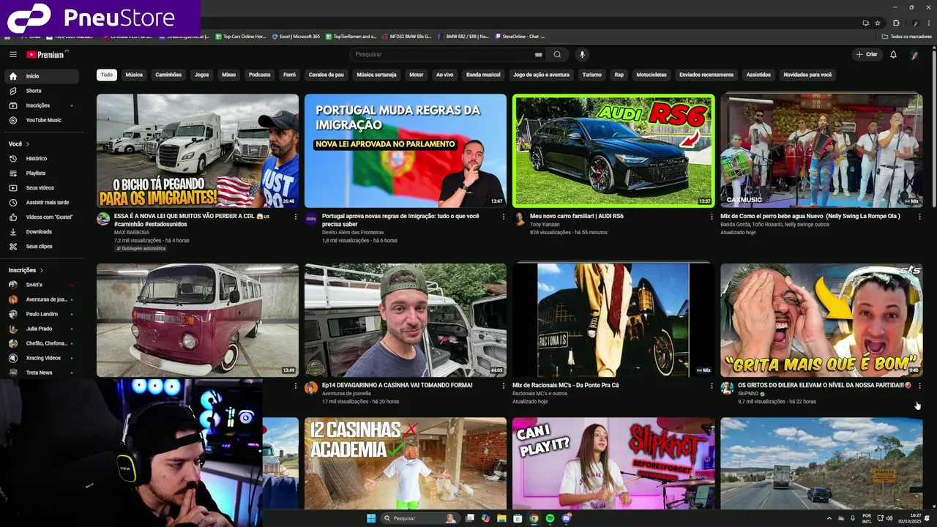Open Chrome from the taskbar
Screen dimensions: 937x527
(534, 518)
